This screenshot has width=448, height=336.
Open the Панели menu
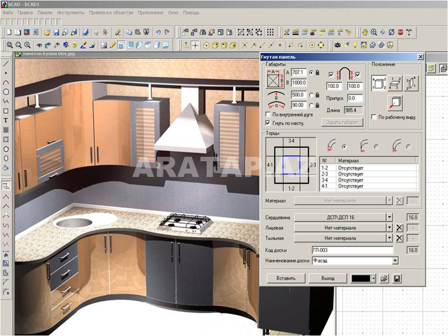(45, 13)
